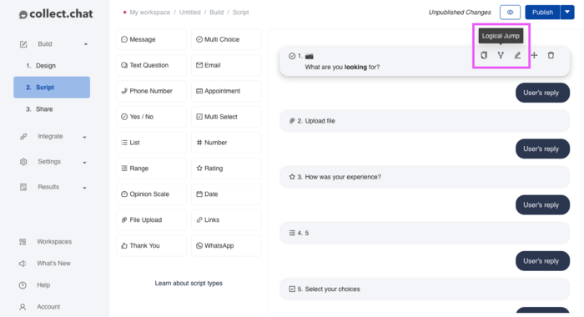Viewport: 584px width, 317px height.
Task: Click User's reply bubble under question 1
Action: tap(542, 93)
